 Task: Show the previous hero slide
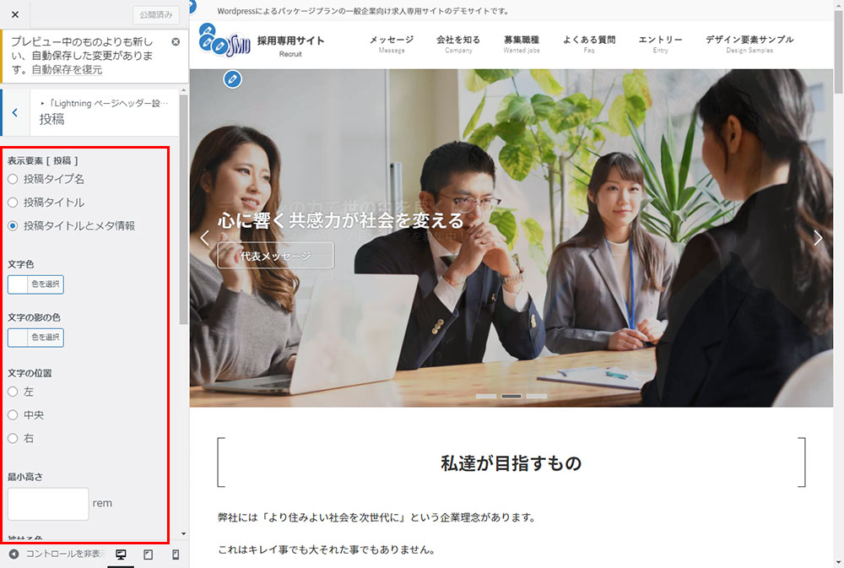click(x=204, y=238)
